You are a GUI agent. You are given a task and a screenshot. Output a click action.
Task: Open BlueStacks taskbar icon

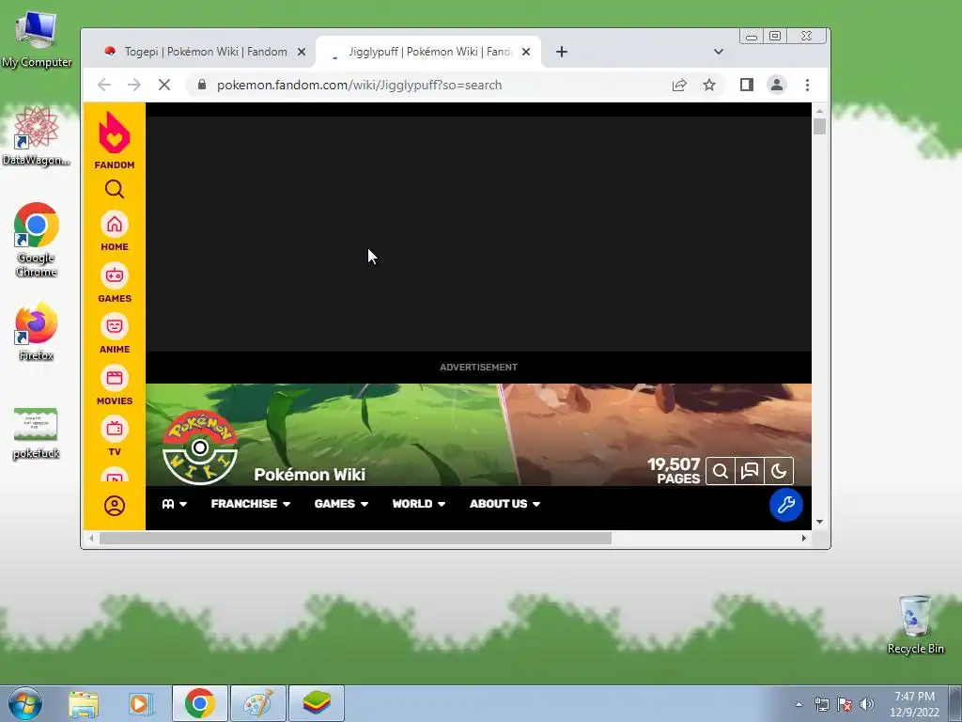[x=316, y=703]
